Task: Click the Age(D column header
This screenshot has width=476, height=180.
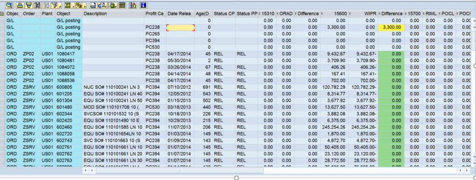Action: pyautogui.click(x=203, y=13)
